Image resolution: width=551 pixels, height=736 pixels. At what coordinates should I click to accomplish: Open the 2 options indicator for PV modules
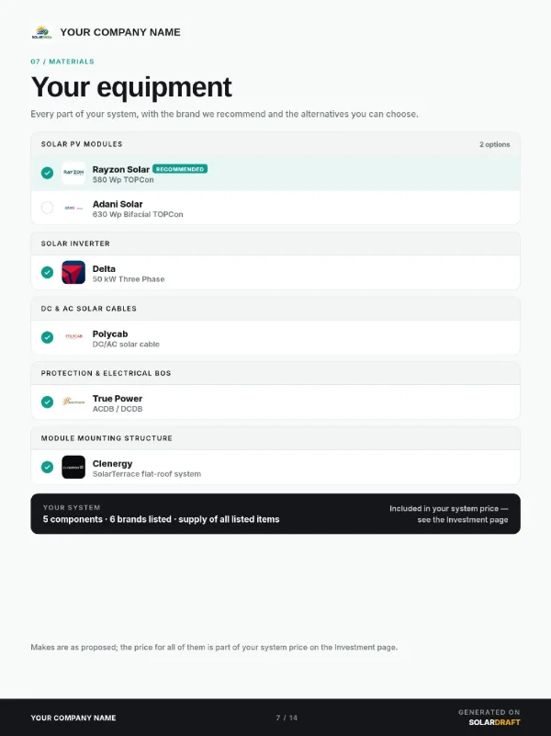pyautogui.click(x=494, y=144)
